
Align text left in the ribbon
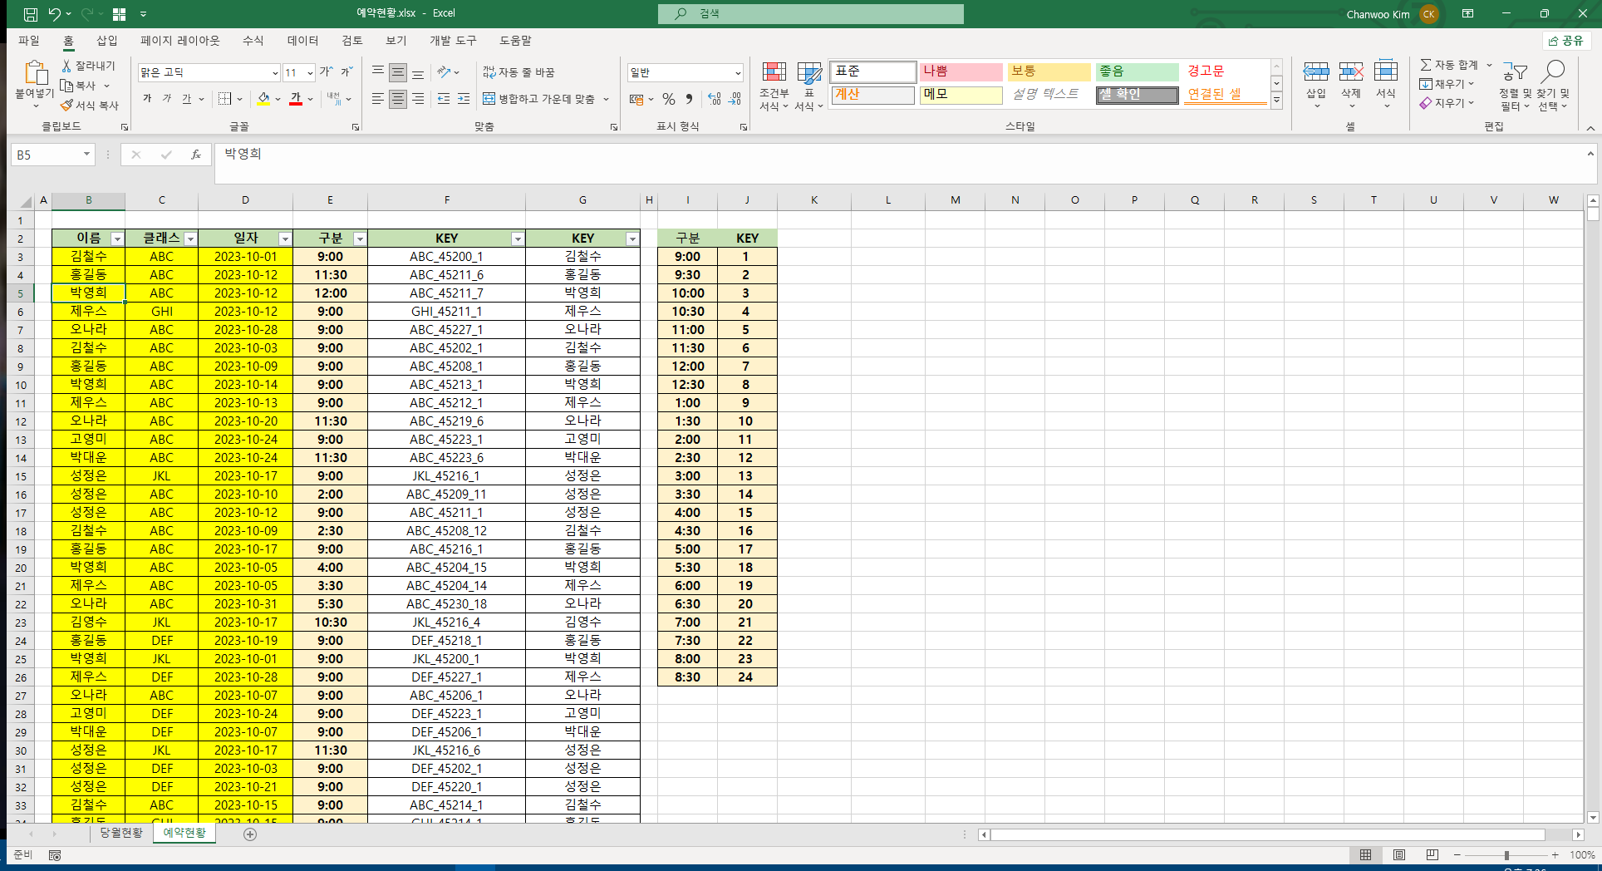[x=378, y=99]
